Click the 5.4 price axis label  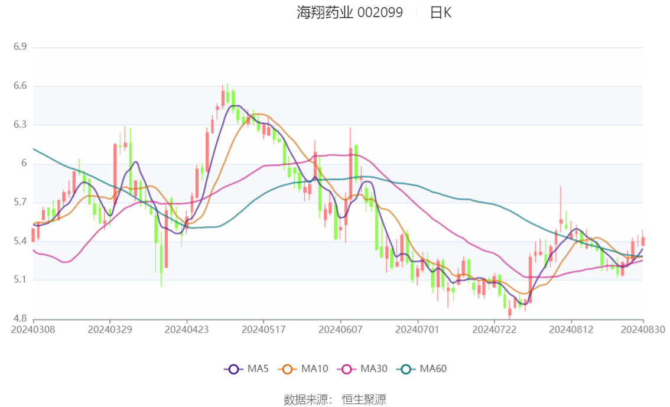(20, 241)
